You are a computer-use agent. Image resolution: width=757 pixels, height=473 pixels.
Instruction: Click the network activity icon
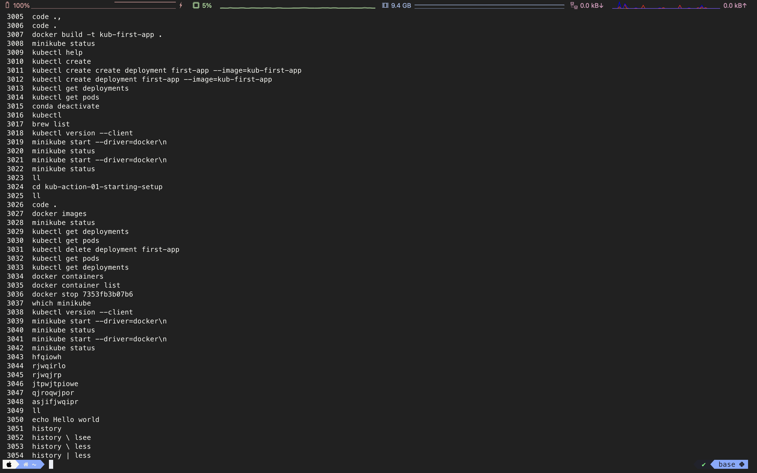pos(574,5)
